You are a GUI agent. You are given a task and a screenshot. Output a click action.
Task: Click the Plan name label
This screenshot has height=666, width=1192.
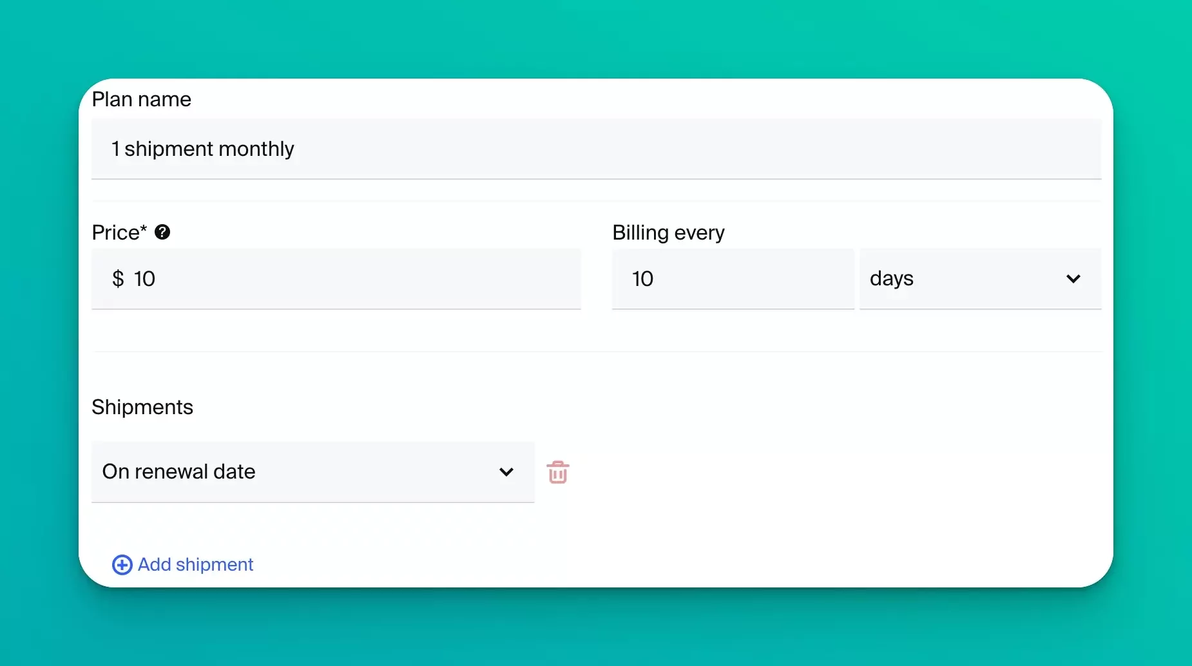pyautogui.click(x=142, y=99)
